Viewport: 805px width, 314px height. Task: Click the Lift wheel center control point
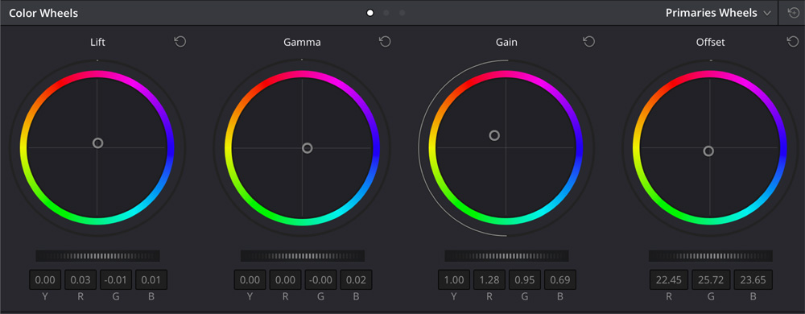(98, 143)
